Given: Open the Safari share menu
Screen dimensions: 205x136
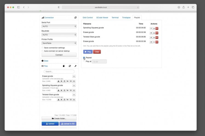Looking at the screenshot, I should 184,7.
